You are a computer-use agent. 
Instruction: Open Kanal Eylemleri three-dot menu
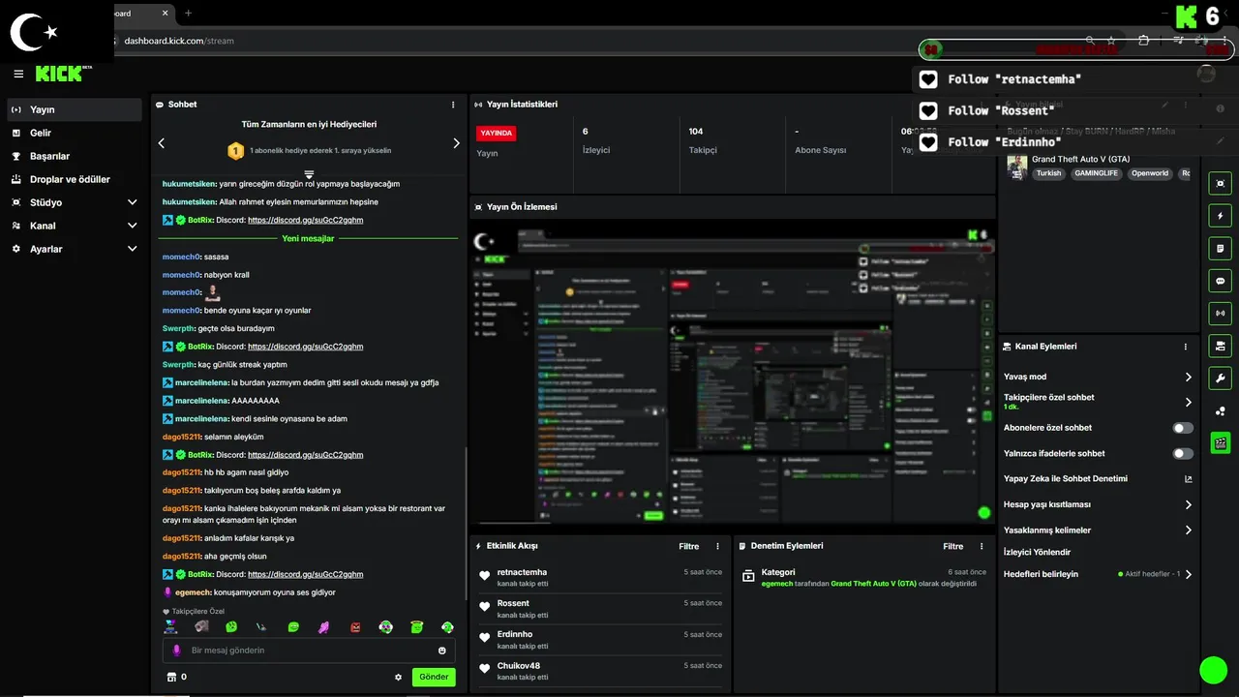1186,347
